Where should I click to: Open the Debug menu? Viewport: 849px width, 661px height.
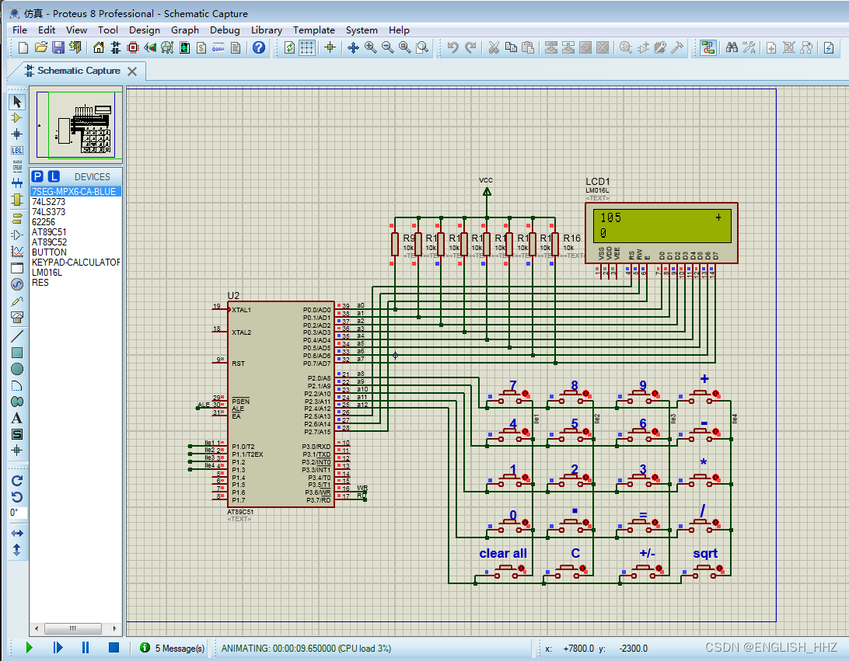(x=225, y=30)
